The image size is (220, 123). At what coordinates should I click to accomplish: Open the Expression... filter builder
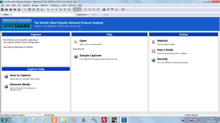coord(82,14)
